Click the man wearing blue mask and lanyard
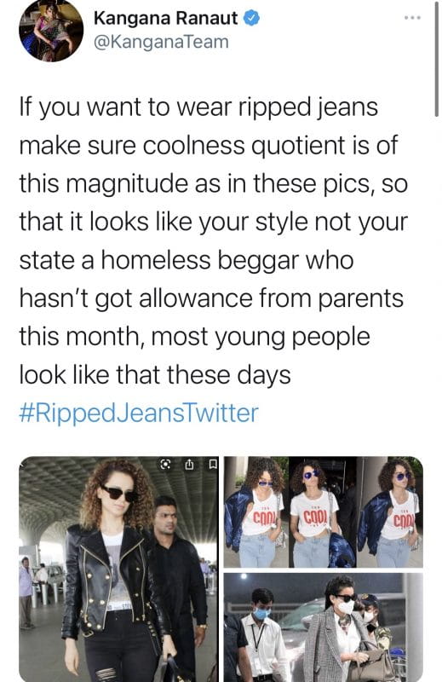The image size is (442, 682). [263, 635]
